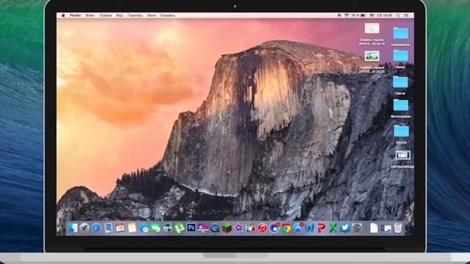Launch Google Chrome from the Dock
The width and height of the screenshot is (470, 264).
click(286, 228)
